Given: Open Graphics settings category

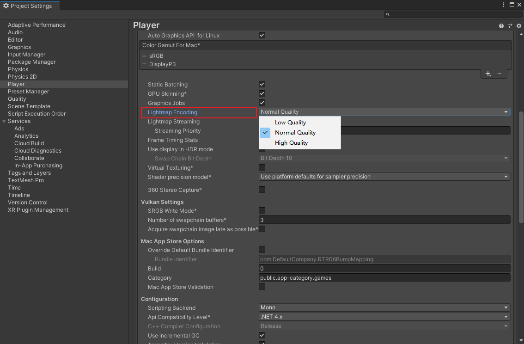Looking at the screenshot, I should [x=19, y=47].
